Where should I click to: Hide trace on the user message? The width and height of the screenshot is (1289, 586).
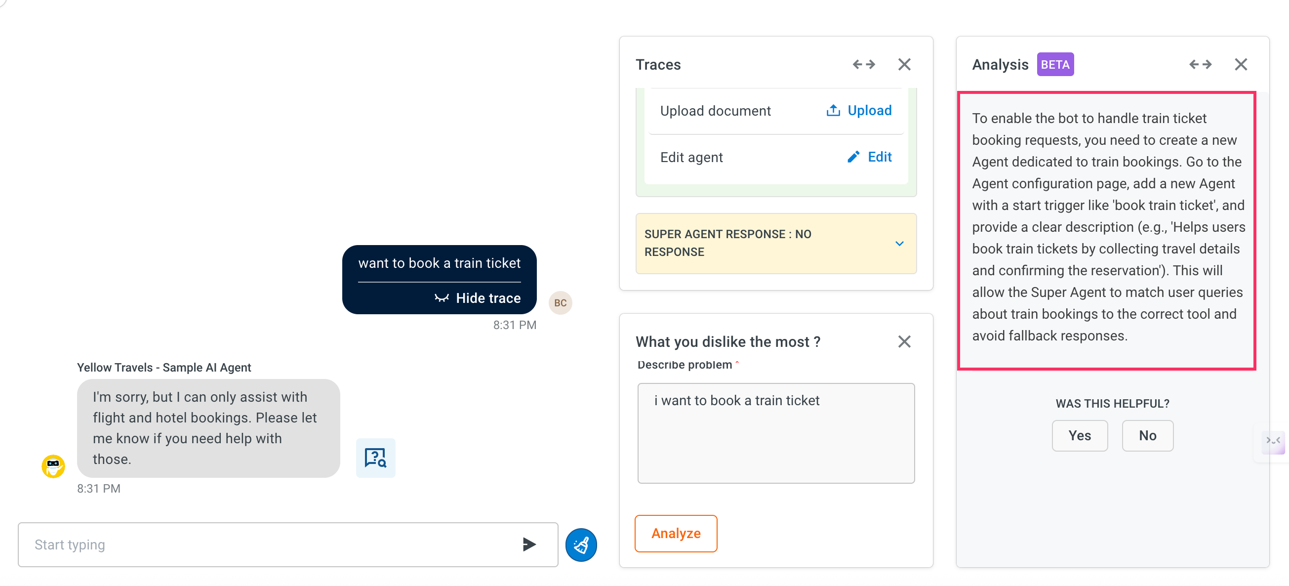(x=478, y=298)
